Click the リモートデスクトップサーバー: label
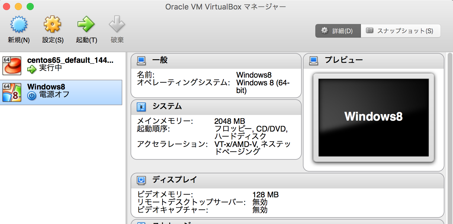 pos(191,202)
